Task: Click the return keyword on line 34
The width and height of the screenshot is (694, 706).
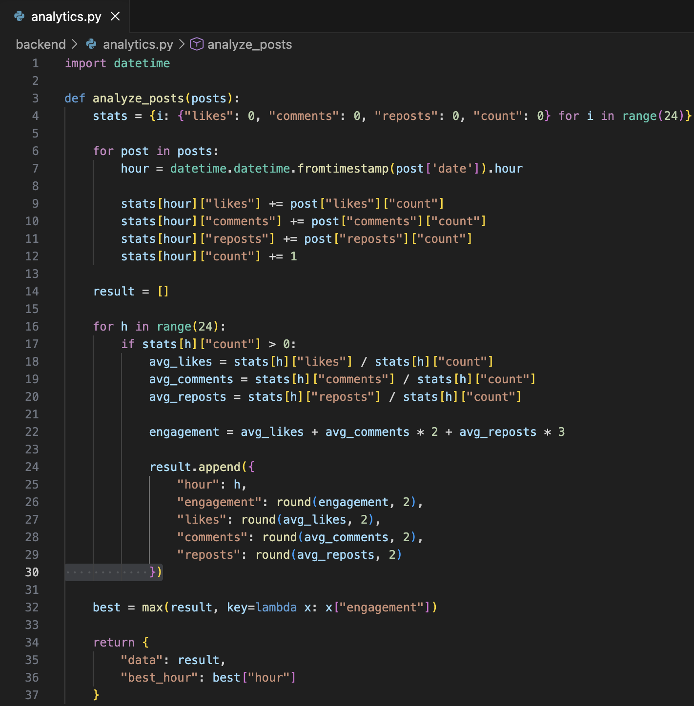Action: click(114, 643)
